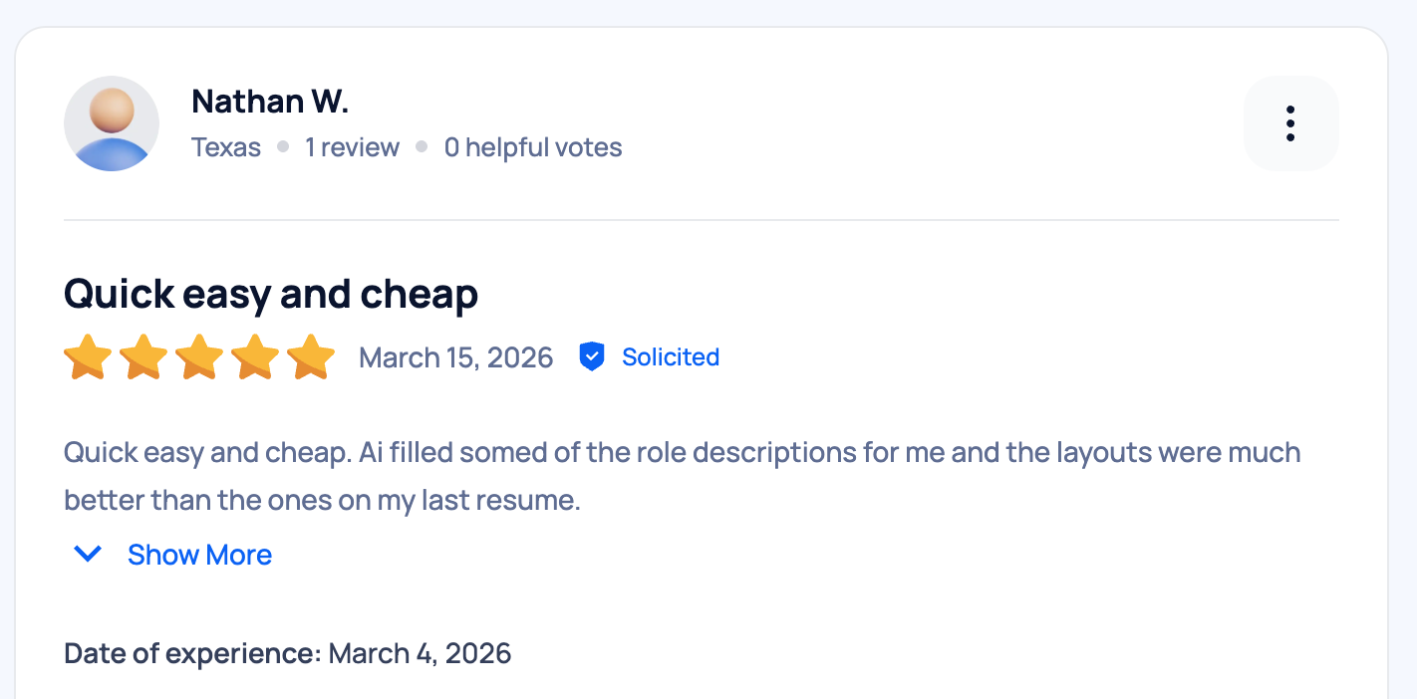1417x699 pixels.
Task: Open Nathan W.'s profile avatar
Action: click(112, 122)
